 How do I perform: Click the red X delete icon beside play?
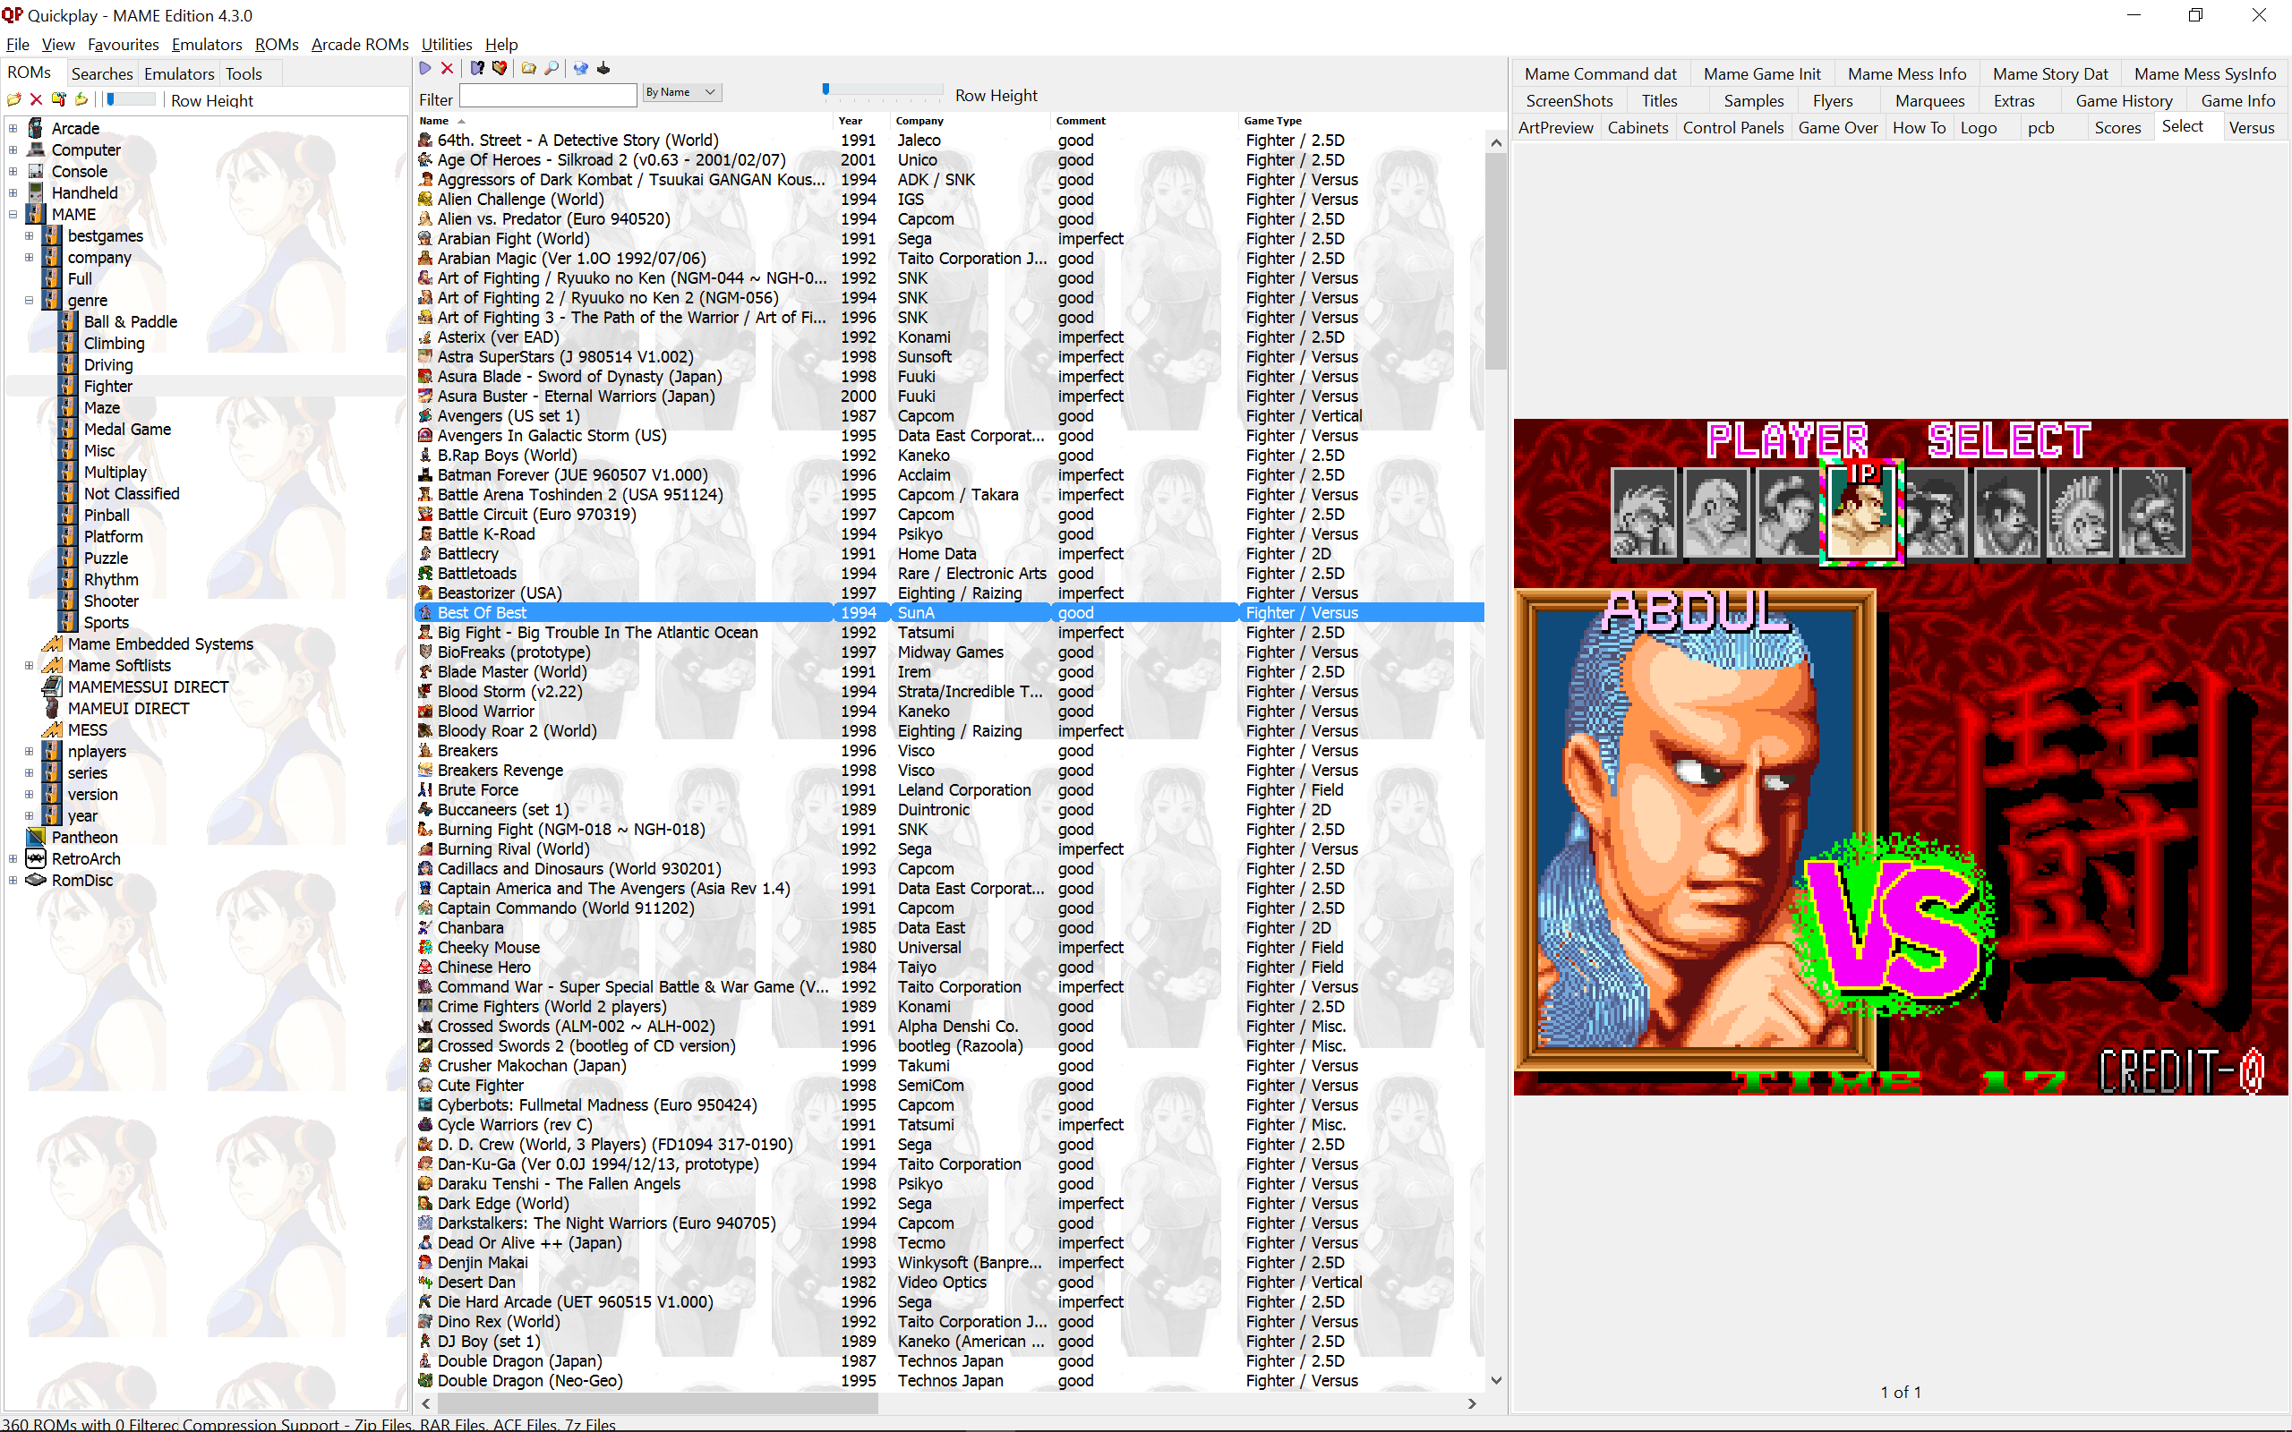[447, 68]
